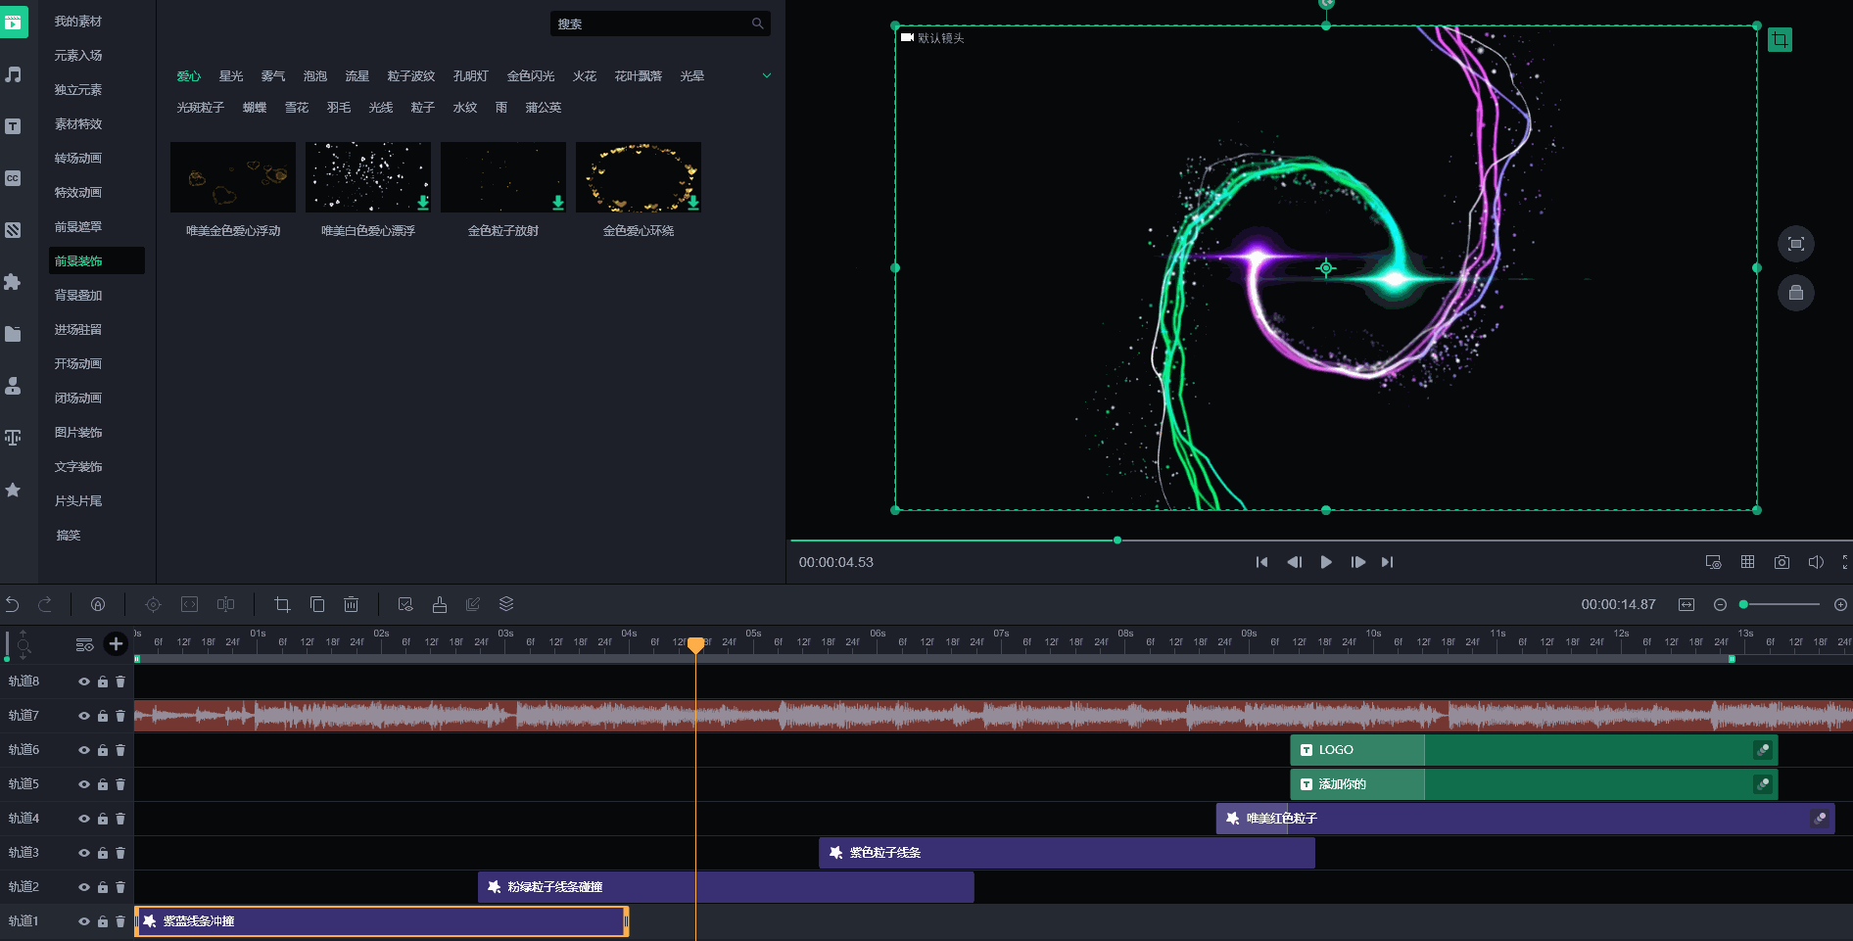Take a snapshot with the camera icon
The width and height of the screenshot is (1853, 941).
click(x=1782, y=562)
